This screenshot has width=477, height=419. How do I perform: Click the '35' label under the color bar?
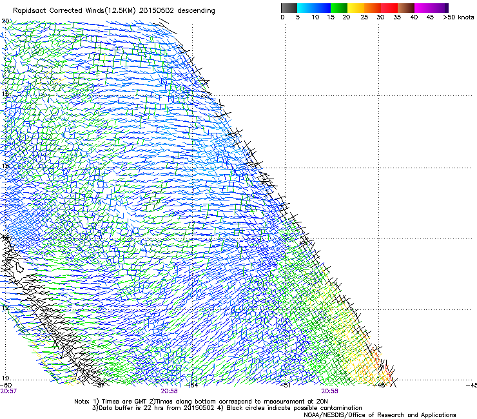[397, 17]
